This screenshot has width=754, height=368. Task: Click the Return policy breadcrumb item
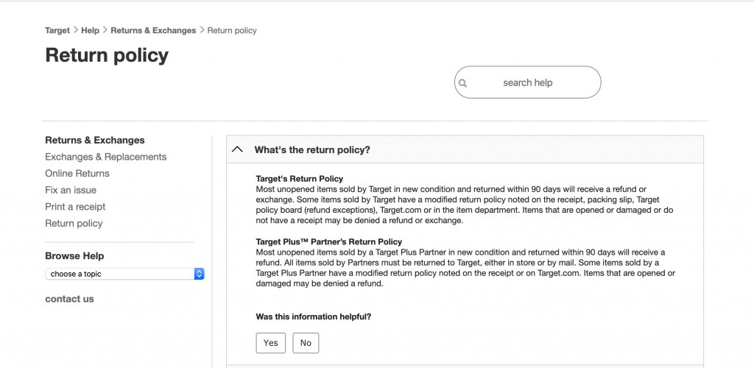[x=232, y=31]
